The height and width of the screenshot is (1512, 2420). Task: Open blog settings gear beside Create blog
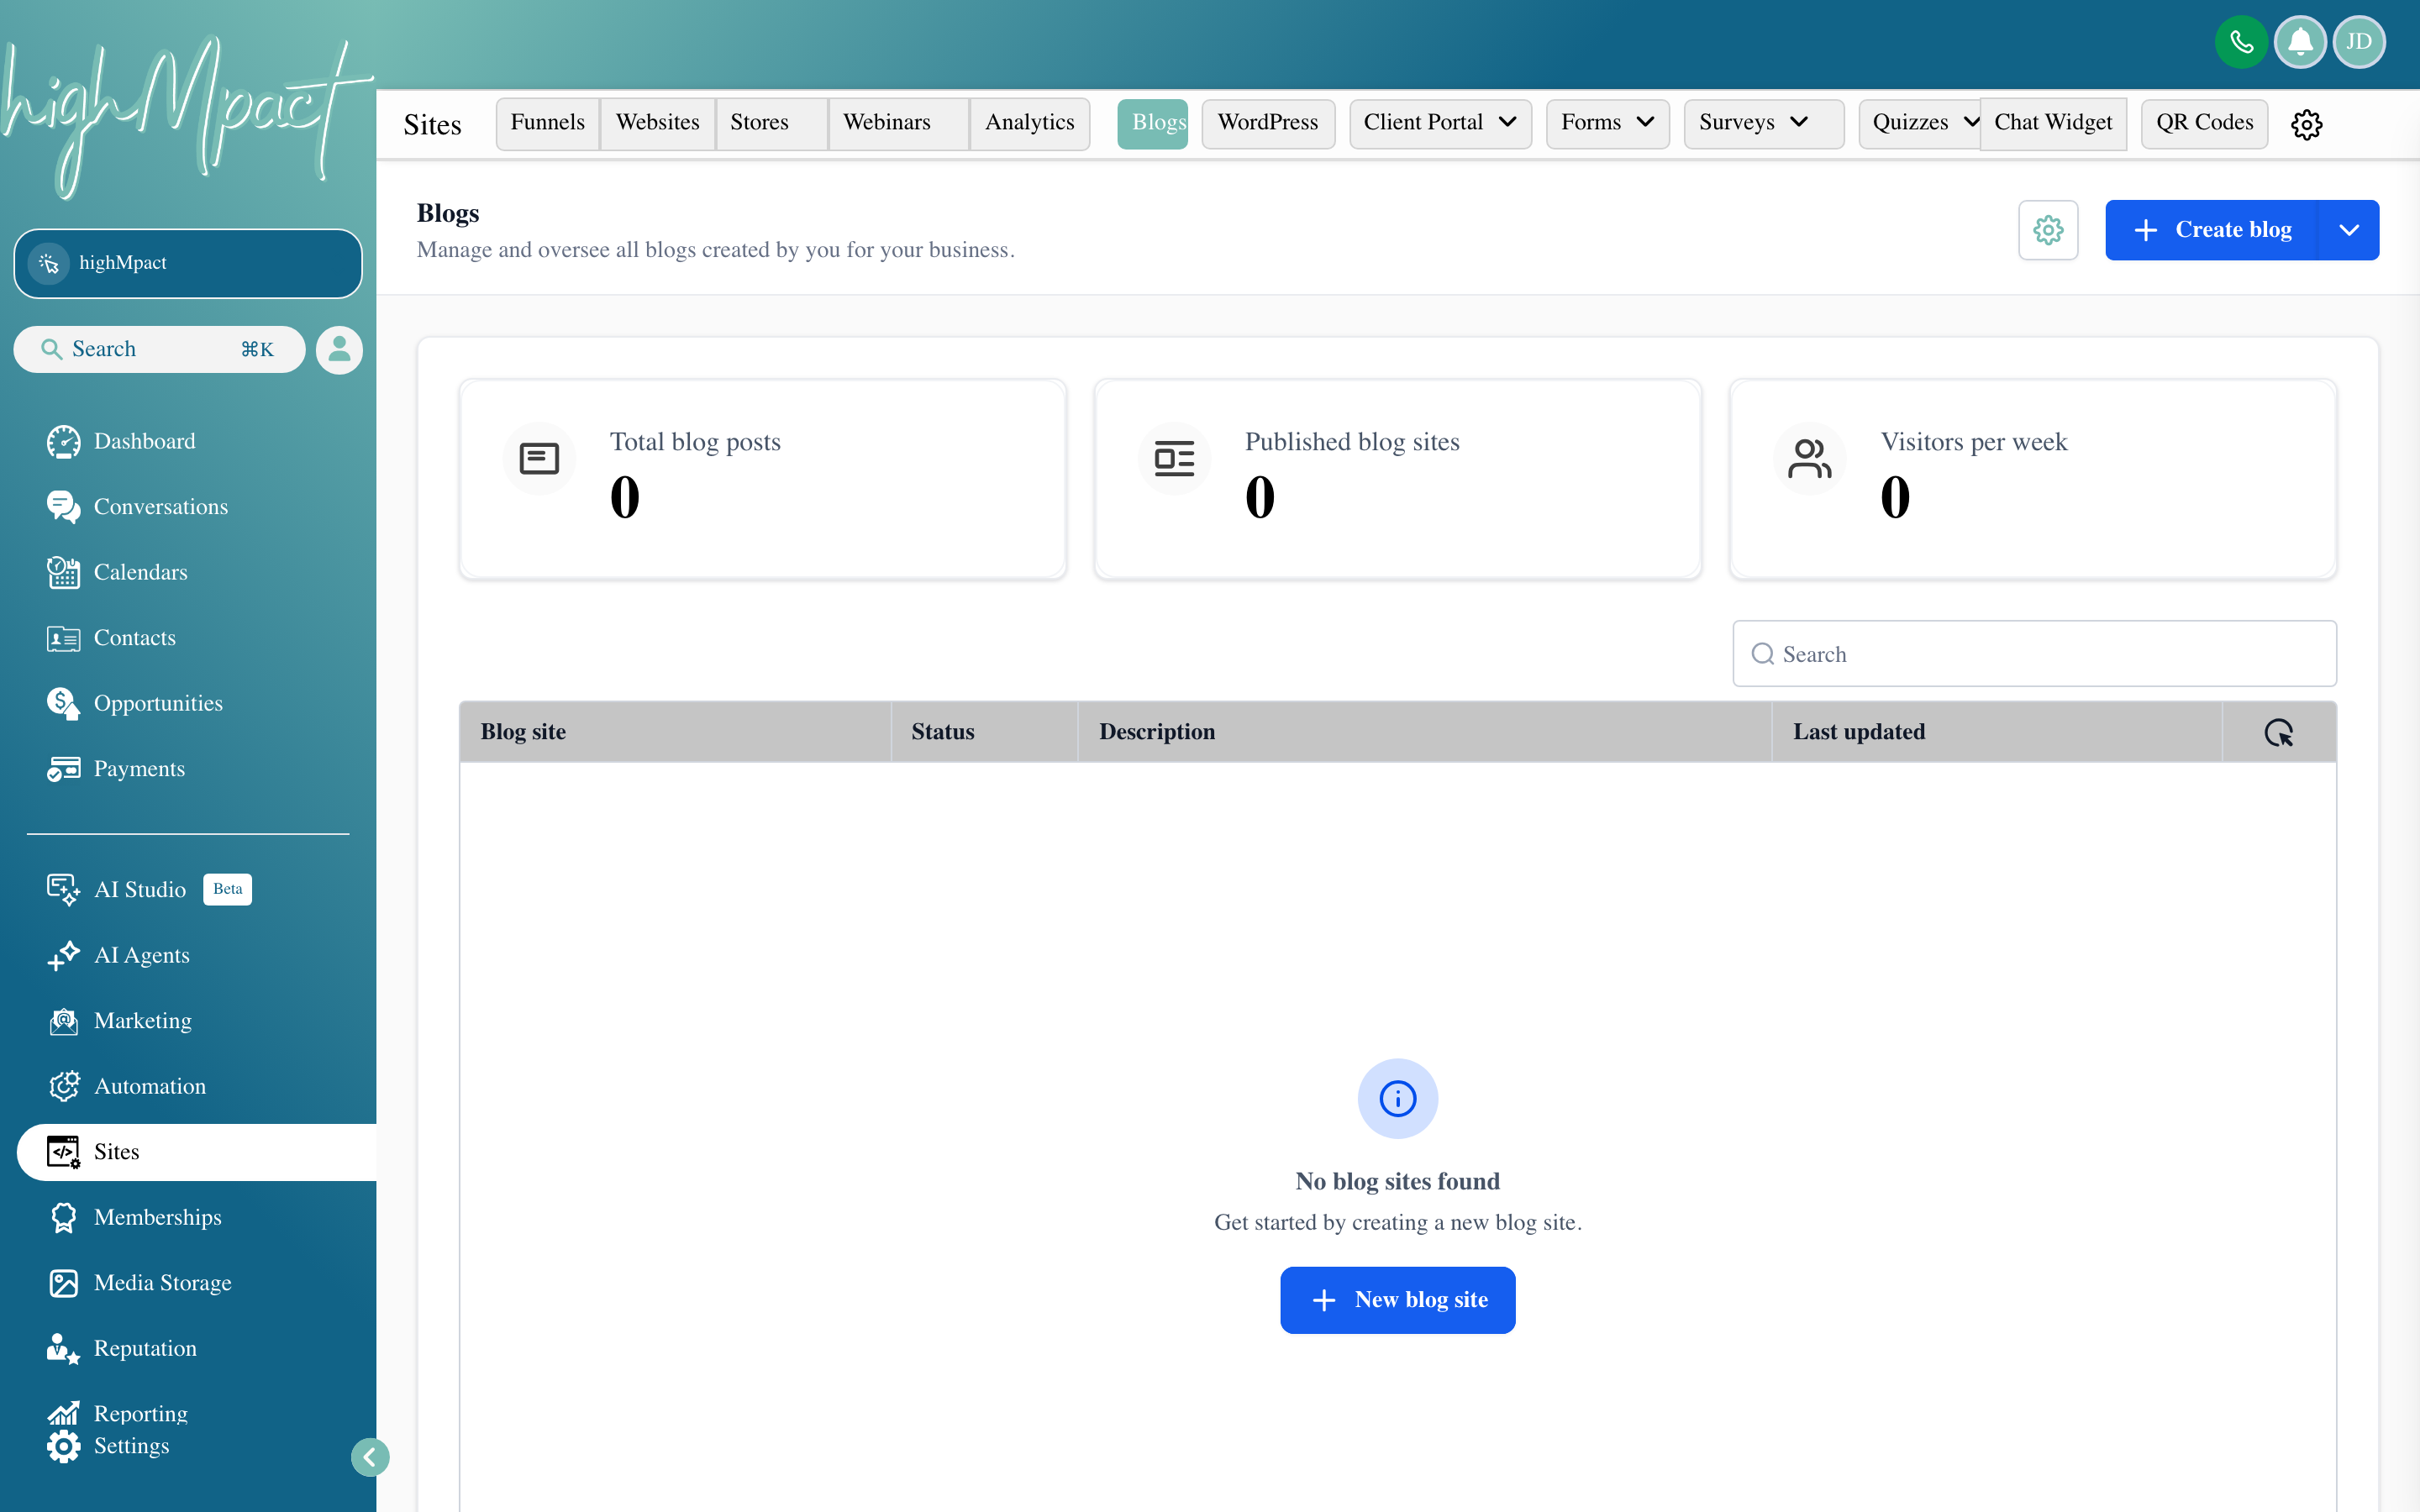pos(2047,230)
